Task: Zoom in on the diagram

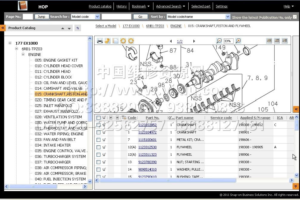Action: tap(238, 41)
